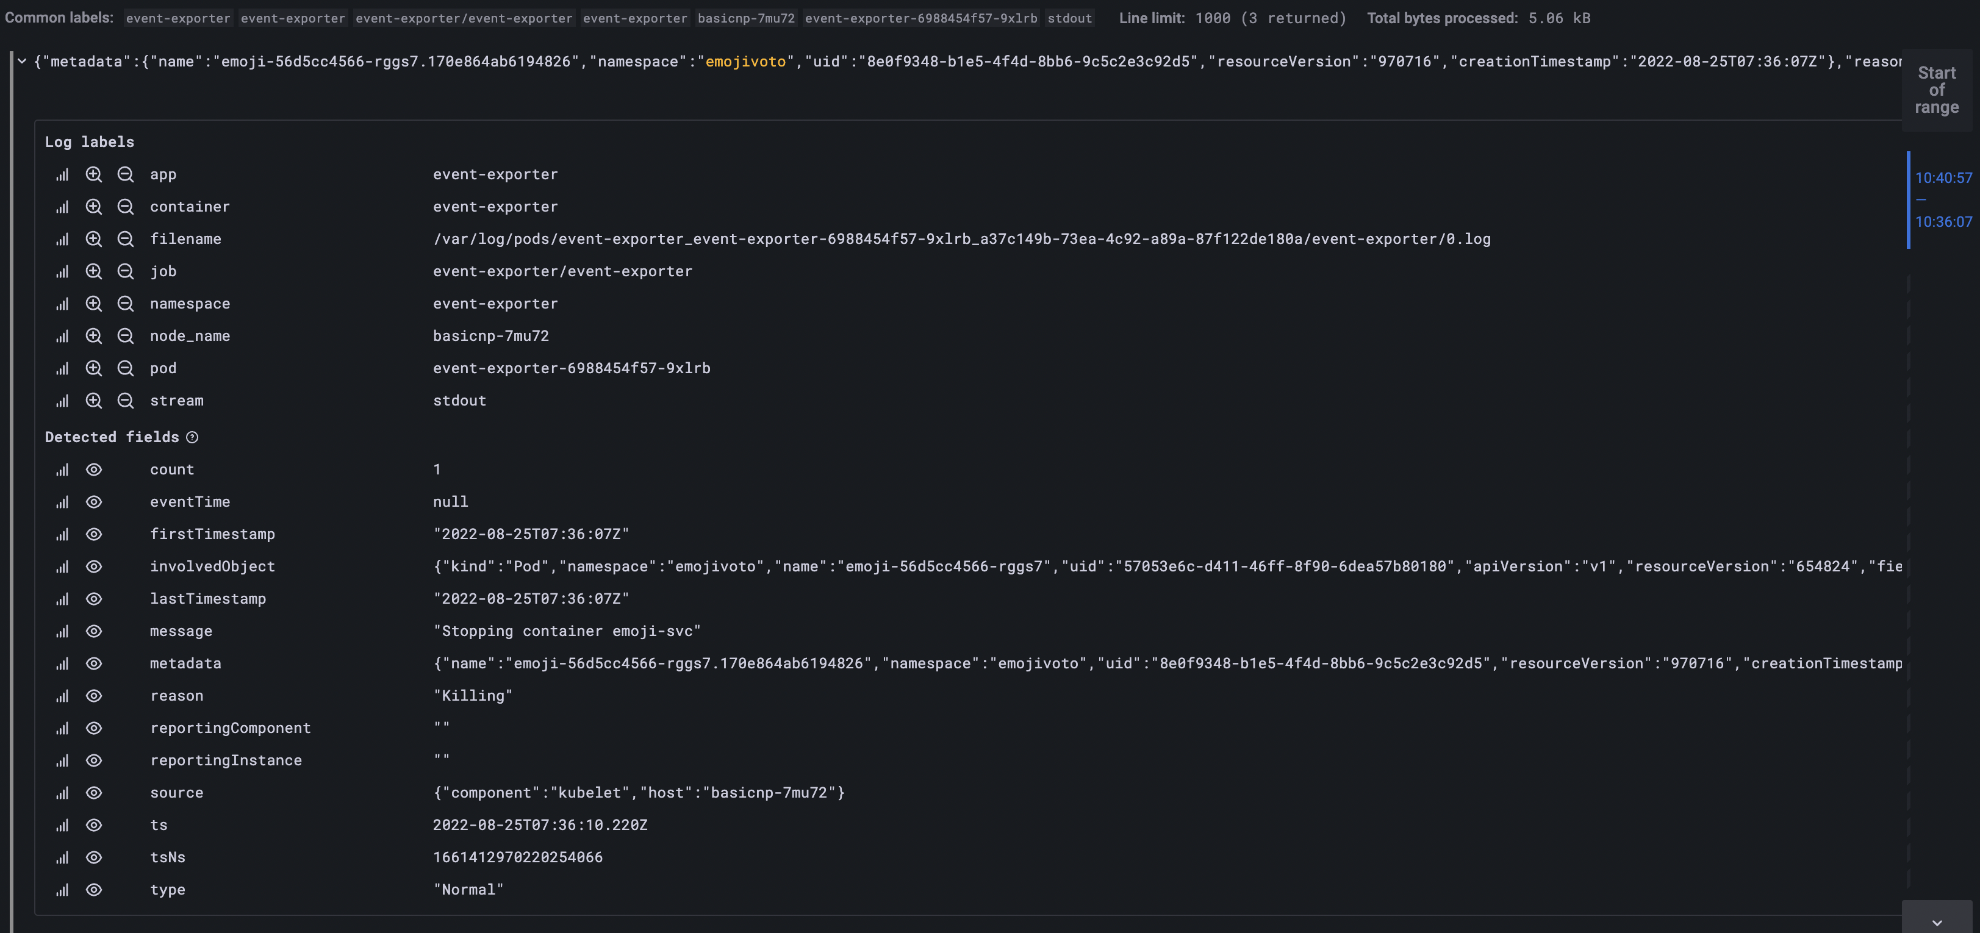Filter out stream stdout value
The width and height of the screenshot is (1980, 933).
click(125, 401)
